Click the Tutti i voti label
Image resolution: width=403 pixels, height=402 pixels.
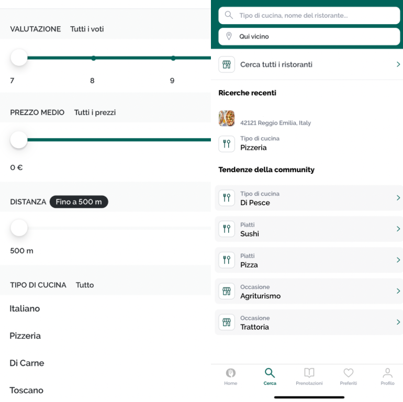point(87,29)
